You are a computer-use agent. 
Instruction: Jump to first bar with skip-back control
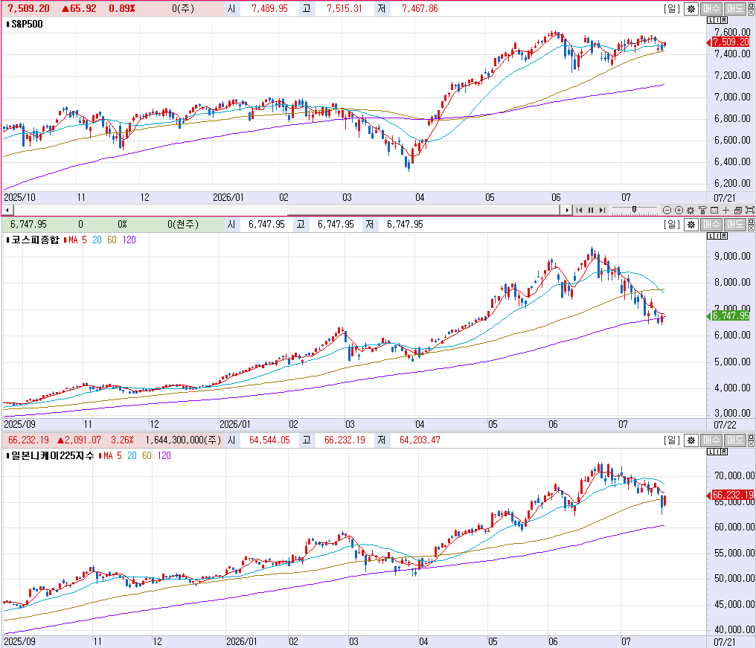point(579,211)
